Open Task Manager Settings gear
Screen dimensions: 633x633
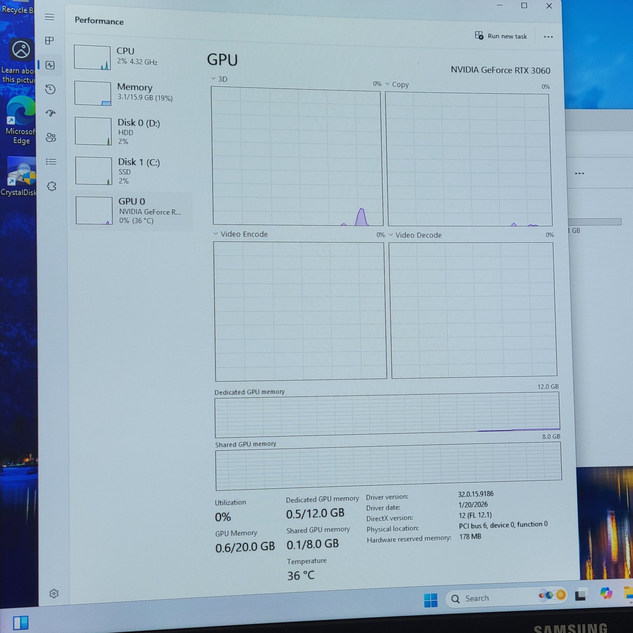pyautogui.click(x=54, y=593)
